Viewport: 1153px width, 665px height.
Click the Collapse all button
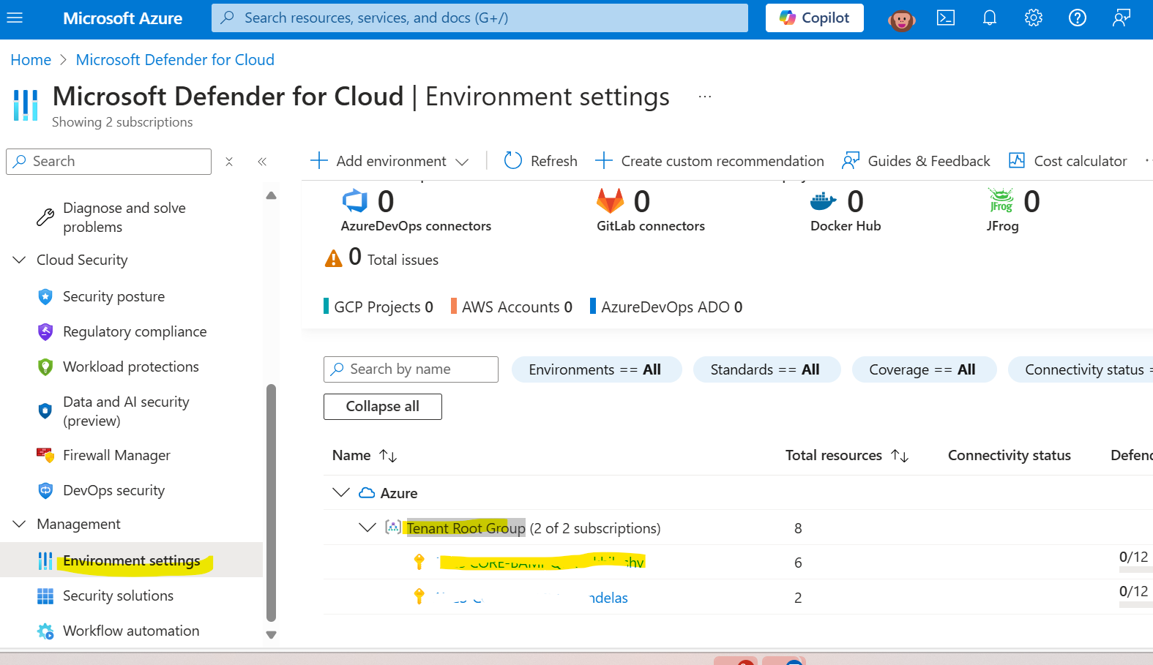[x=383, y=407]
